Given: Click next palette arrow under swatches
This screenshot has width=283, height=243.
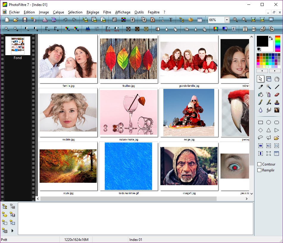Looking at the screenshot, I should (x=274, y=71).
